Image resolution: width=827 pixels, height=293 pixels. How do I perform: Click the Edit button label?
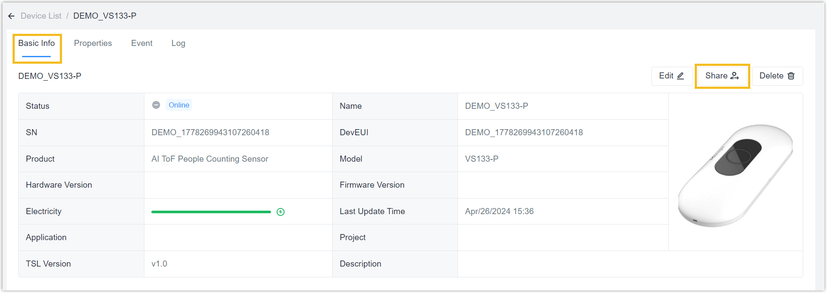pos(666,76)
